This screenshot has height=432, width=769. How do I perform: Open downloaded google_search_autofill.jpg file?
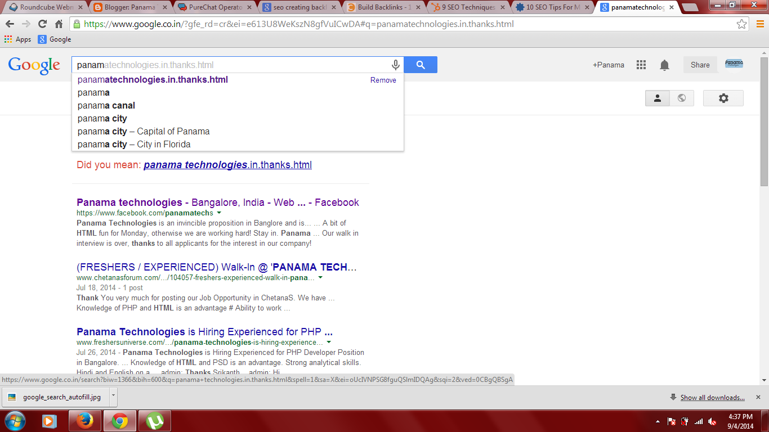(55, 397)
